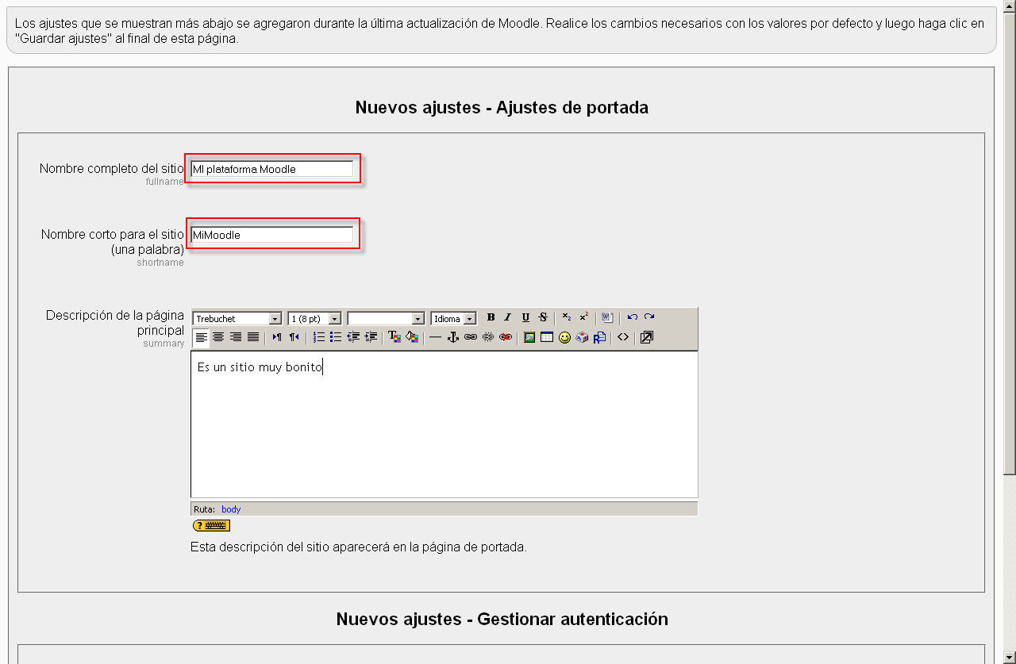1016x664 pixels.
Task: Open the editor keyboard shortcuts help button
Action: (211, 525)
